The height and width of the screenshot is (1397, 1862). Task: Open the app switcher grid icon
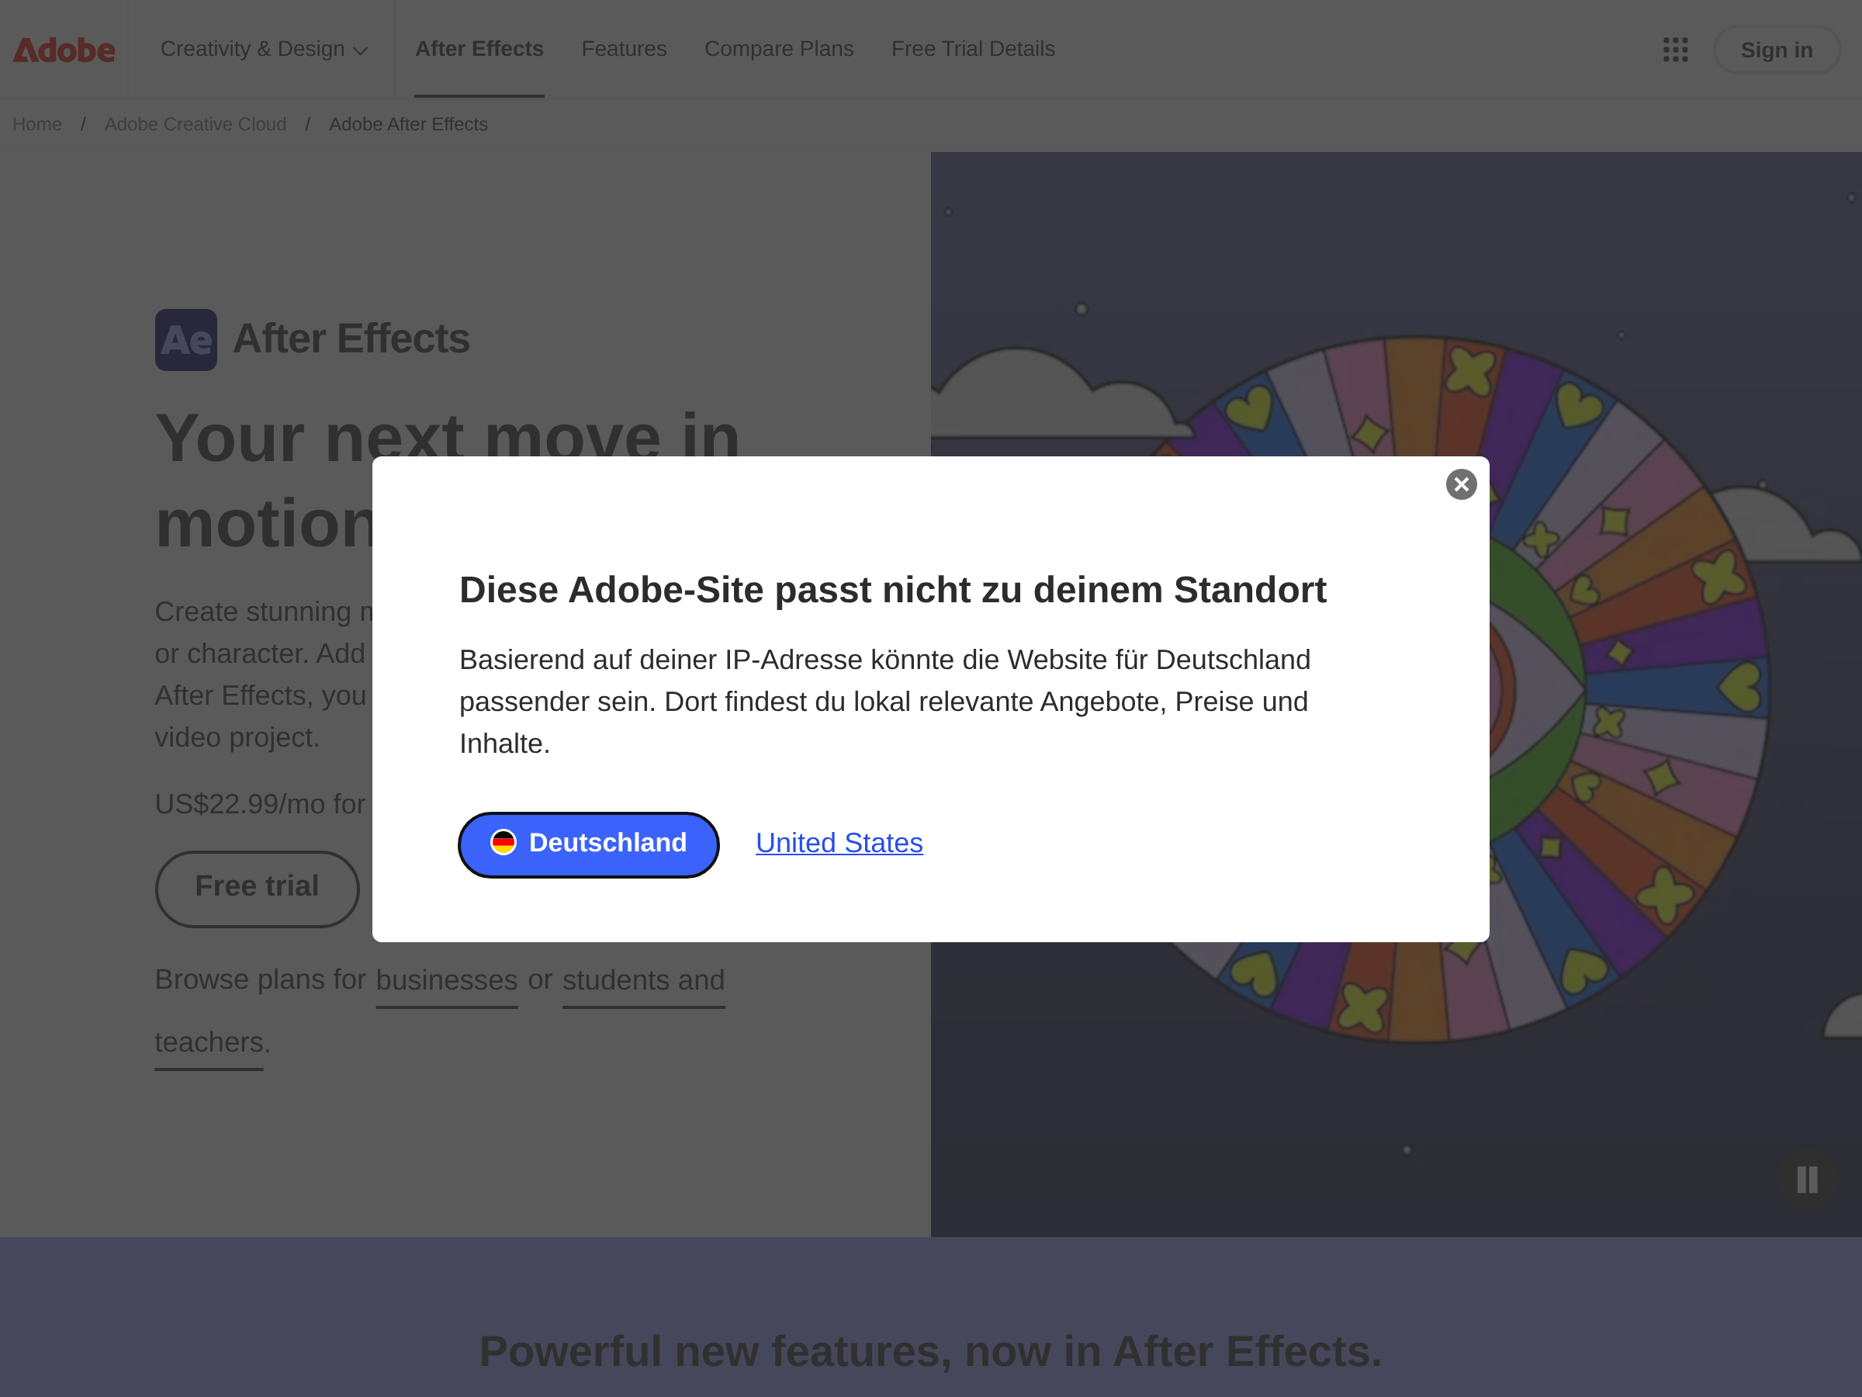(x=1675, y=50)
